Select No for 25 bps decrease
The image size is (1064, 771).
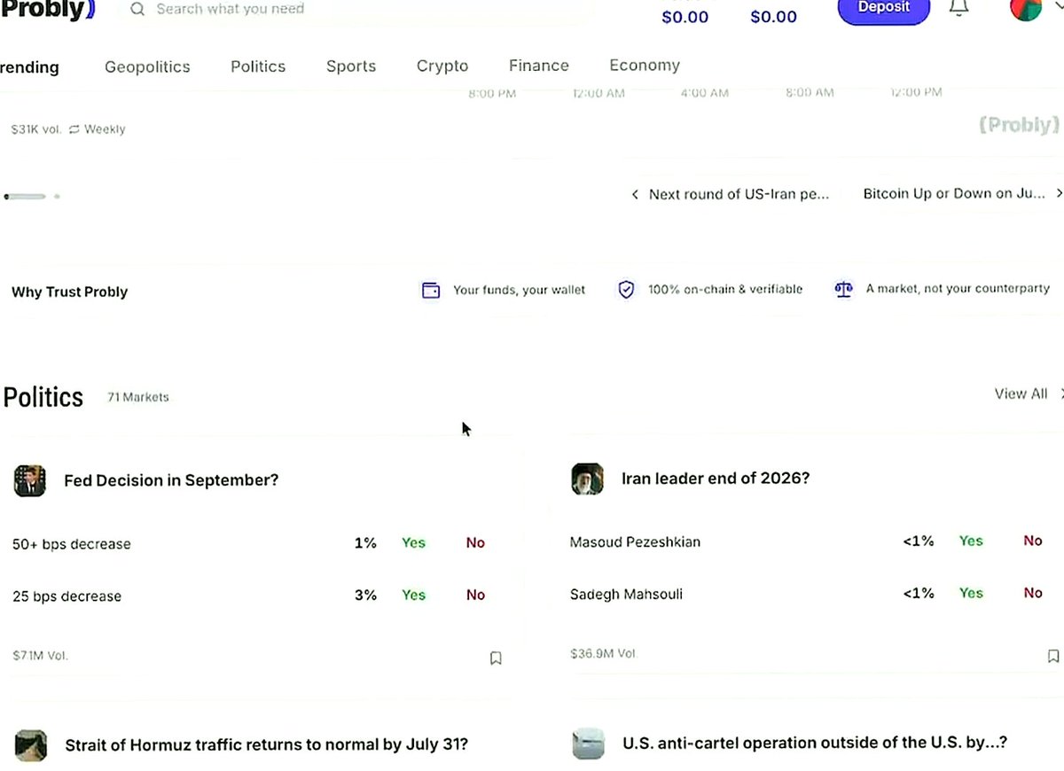coord(475,595)
